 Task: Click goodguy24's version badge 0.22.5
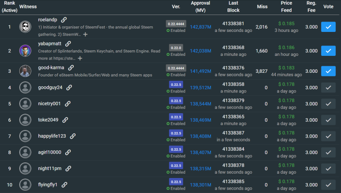[176, 85]
